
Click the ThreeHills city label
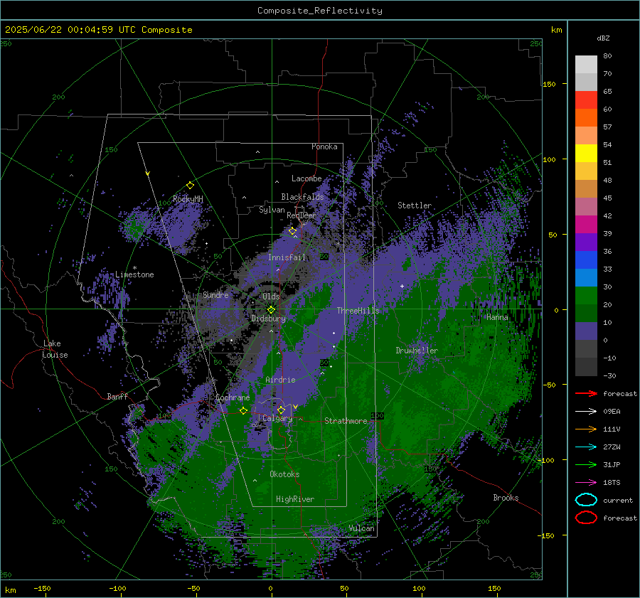click(x=358, y=311)
